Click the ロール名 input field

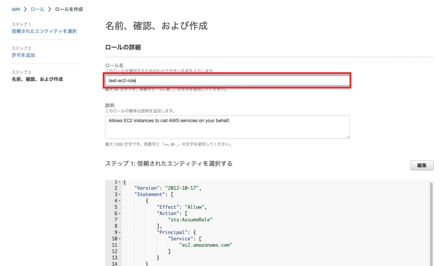click(227, 80)
